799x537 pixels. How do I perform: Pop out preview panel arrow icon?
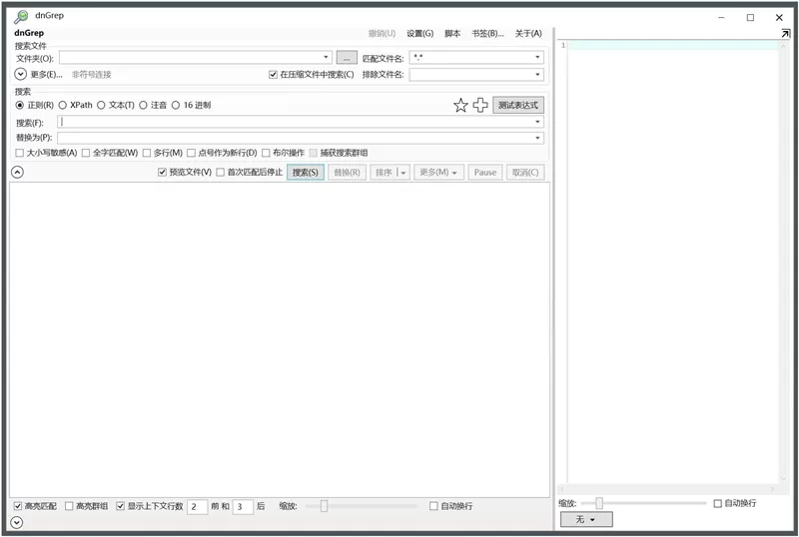[785, 33]
